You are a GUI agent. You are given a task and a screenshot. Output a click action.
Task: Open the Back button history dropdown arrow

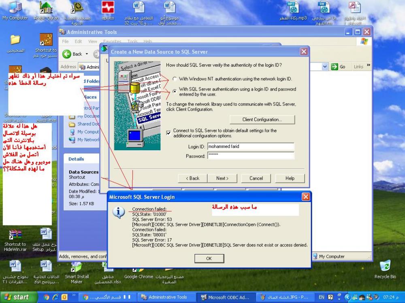point(87,54)
